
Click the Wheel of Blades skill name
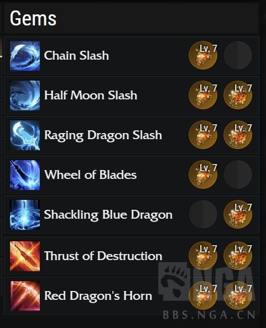tap(91, 174)
